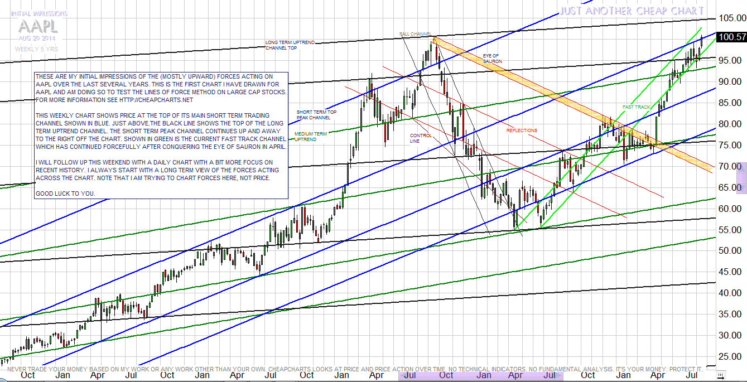Viewport: 747px width, 382px height.
Task: Click the WEEKLY 5 YRS timeframe text
Action: [36, 49]
